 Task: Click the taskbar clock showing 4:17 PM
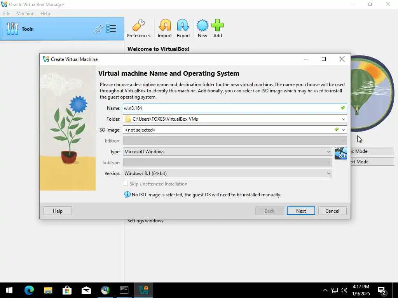361,290
